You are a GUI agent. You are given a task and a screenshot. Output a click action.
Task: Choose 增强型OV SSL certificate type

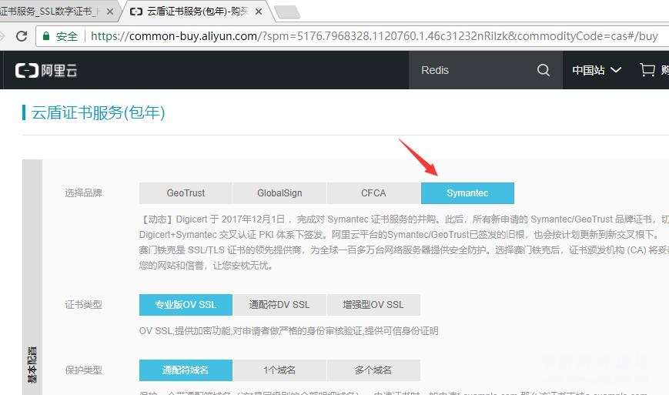[x=373, y=305]
